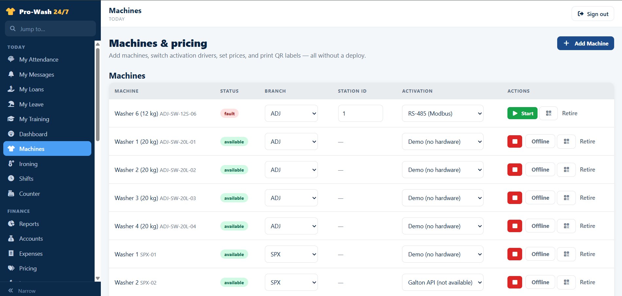Open activation dropdown showing Galton API (not available)
This screenshot has width=622, height=296.
[x=443, y=282]
